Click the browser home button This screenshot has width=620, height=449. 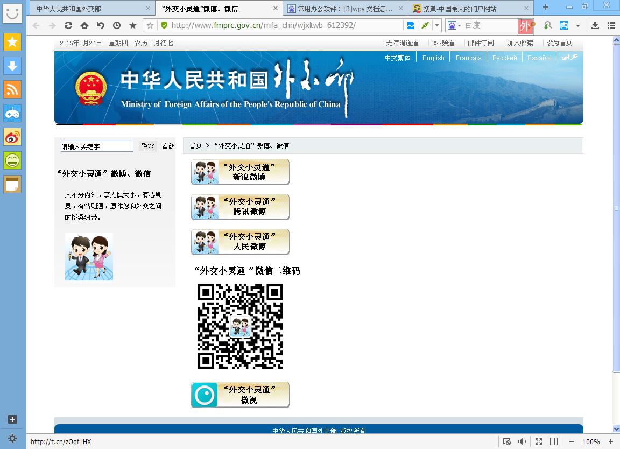tap(84, 25)
